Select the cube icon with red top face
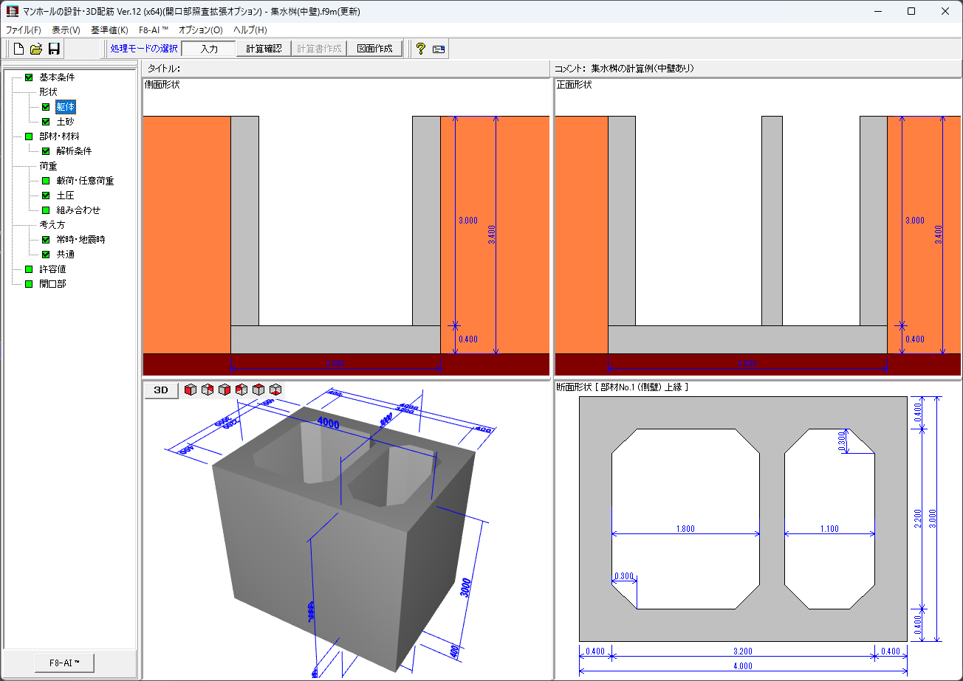This screenshot has width=963, height=681. [x=258, y=390]
